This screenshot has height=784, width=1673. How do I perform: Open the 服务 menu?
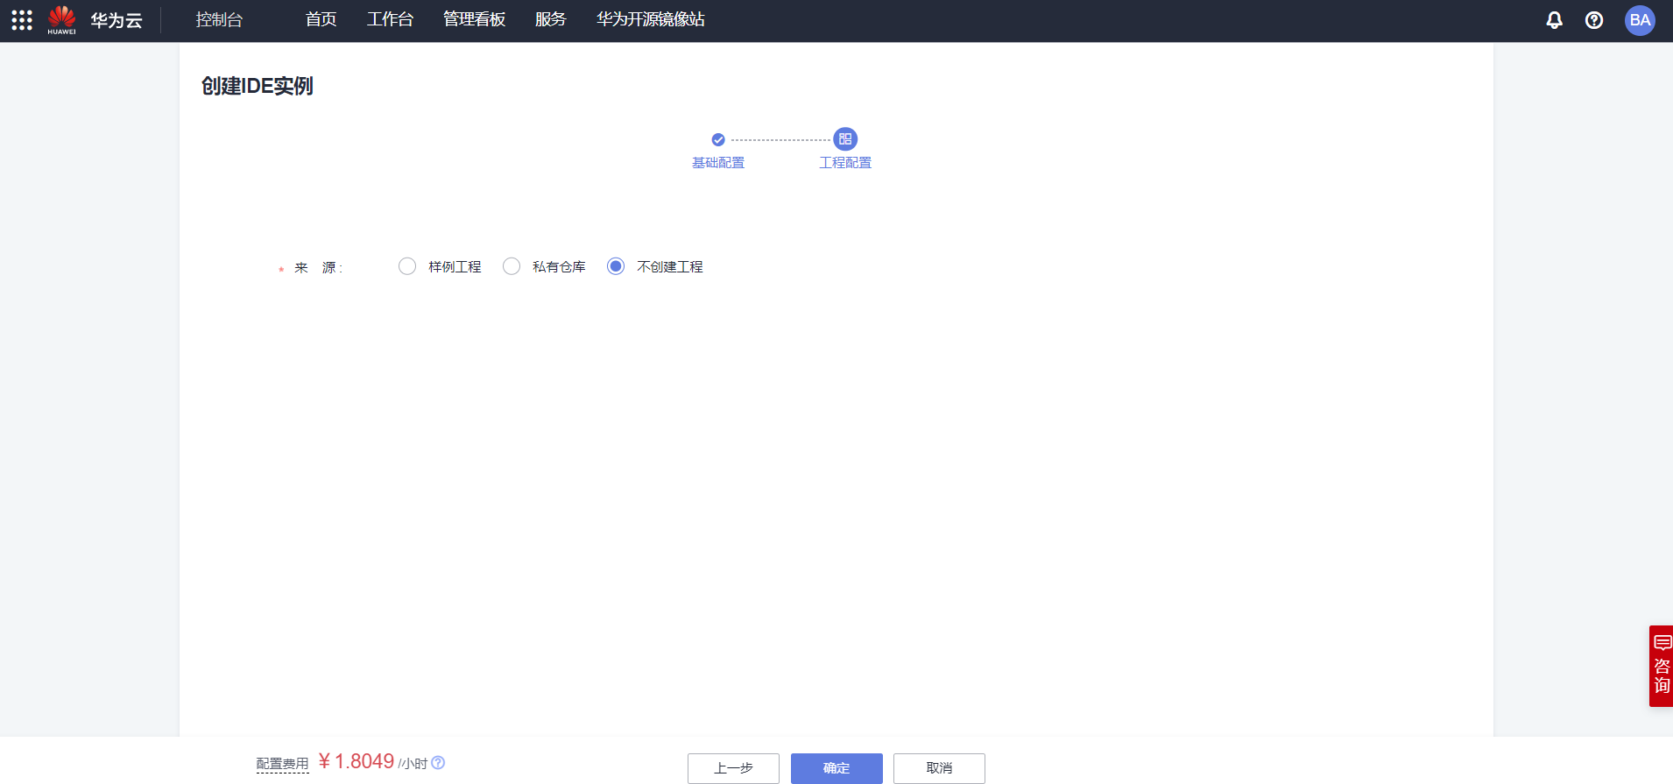tap(550, 20)
